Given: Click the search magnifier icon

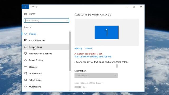Looking at the screenshot, I should 67,20.
